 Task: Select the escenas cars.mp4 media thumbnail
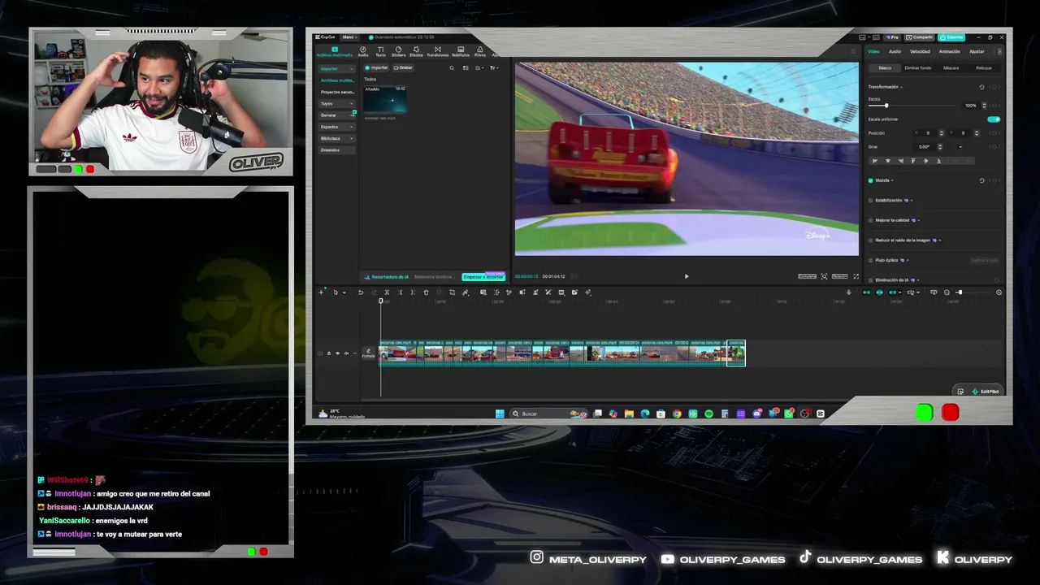coord(385,99)
